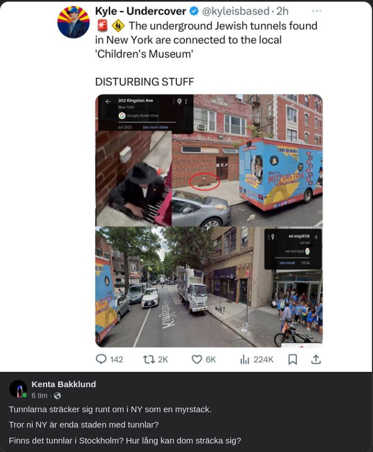Click the back arrow in Street View overlay
Image resolution: width=373 pixels, height=452 pixels.
point(108,101)
